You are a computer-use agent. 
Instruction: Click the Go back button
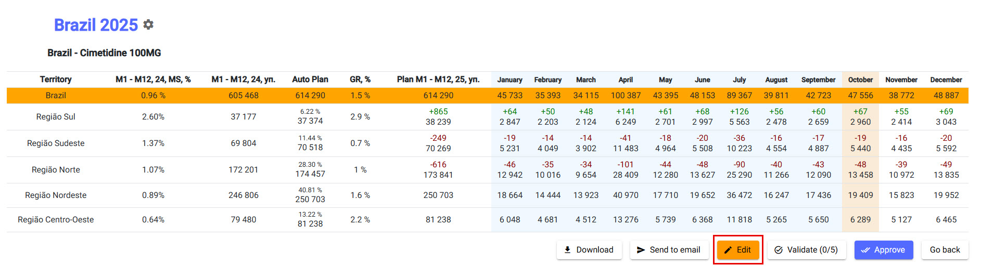(945, 250)
